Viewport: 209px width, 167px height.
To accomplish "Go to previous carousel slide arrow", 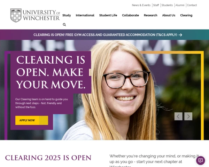I will tap(178, 117).
